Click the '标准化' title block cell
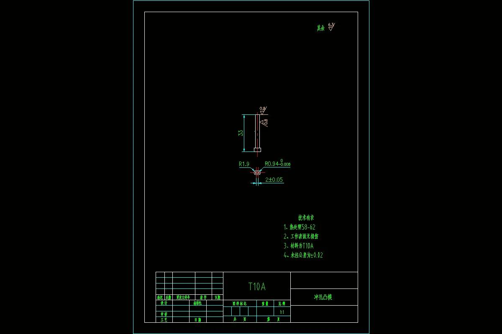502x334 pixels. pyautogui.click(x=197, y=303)
